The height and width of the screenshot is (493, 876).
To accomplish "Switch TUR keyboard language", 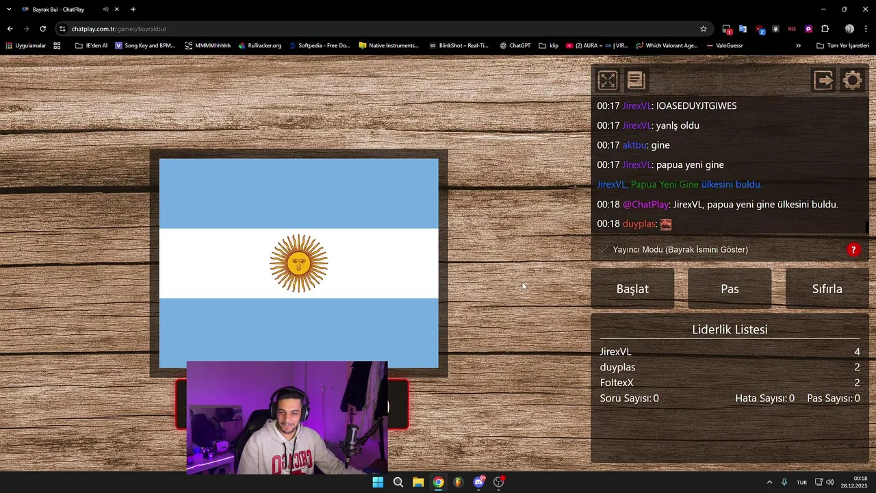I will [801, 482].
